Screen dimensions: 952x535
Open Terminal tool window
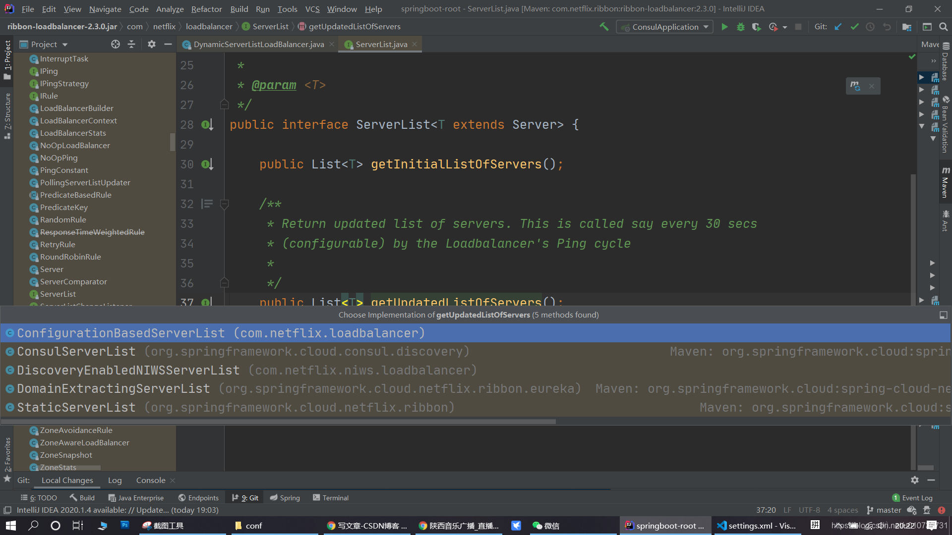tap(331, 498)
